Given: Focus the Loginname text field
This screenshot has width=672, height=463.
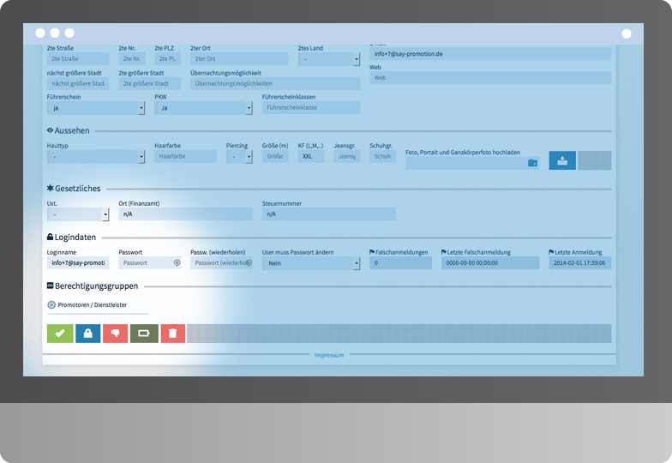Looking at the screenshot, I should (77, 263).
